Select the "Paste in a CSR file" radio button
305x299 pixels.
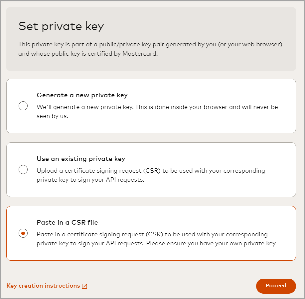pyautogui.click(x=23, y=234)
